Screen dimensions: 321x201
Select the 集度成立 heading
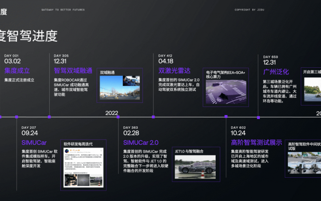click(17, 70)
